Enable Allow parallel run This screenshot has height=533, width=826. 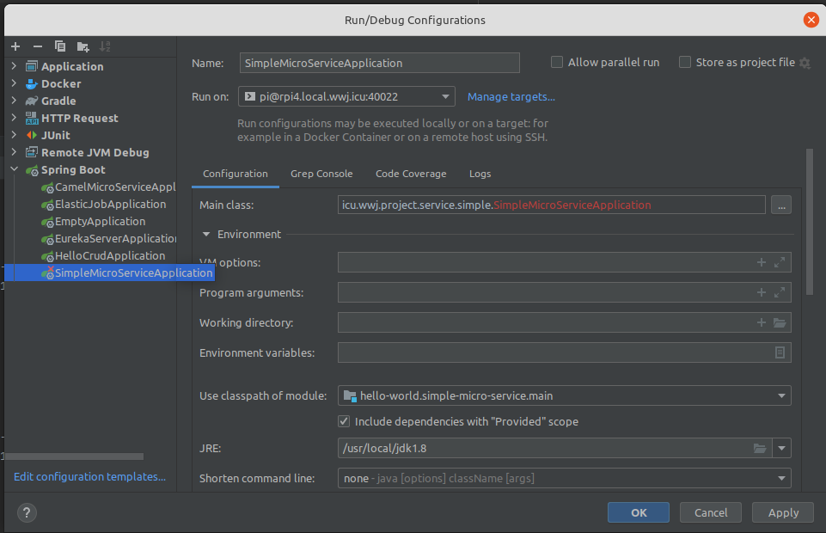click(557, 62)
